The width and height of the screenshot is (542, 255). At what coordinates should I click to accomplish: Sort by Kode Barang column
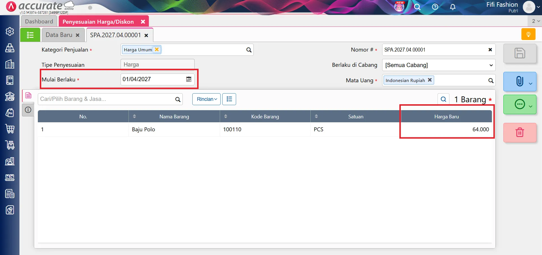click(225, 116)
